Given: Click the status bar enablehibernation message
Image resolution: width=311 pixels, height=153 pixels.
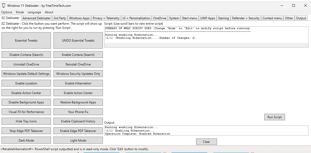Looking at the screenshot, I should (x=74, y=149).
